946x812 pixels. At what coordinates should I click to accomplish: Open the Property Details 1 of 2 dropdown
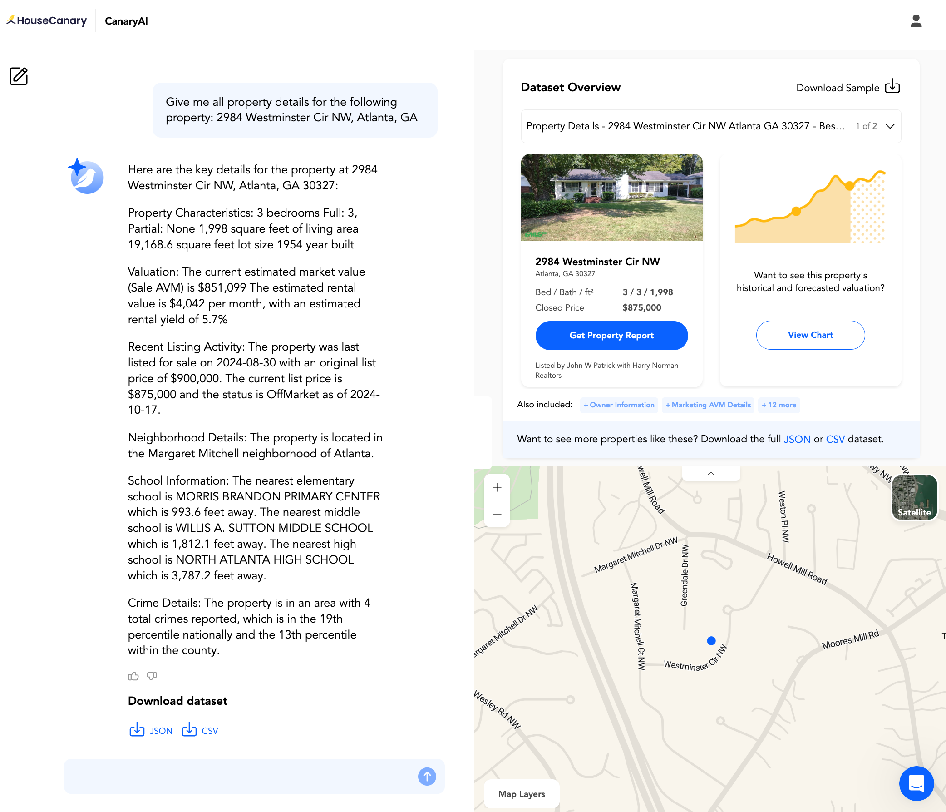point(889,126)
